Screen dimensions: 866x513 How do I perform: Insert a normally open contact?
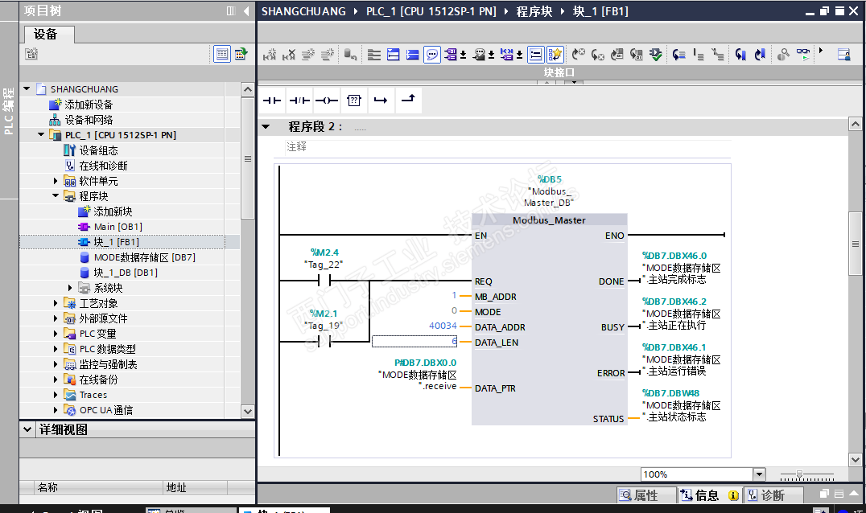click(273, 101)
